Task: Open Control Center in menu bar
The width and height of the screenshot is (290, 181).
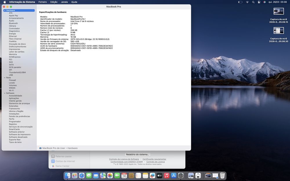Action: (x=259, y=2)
